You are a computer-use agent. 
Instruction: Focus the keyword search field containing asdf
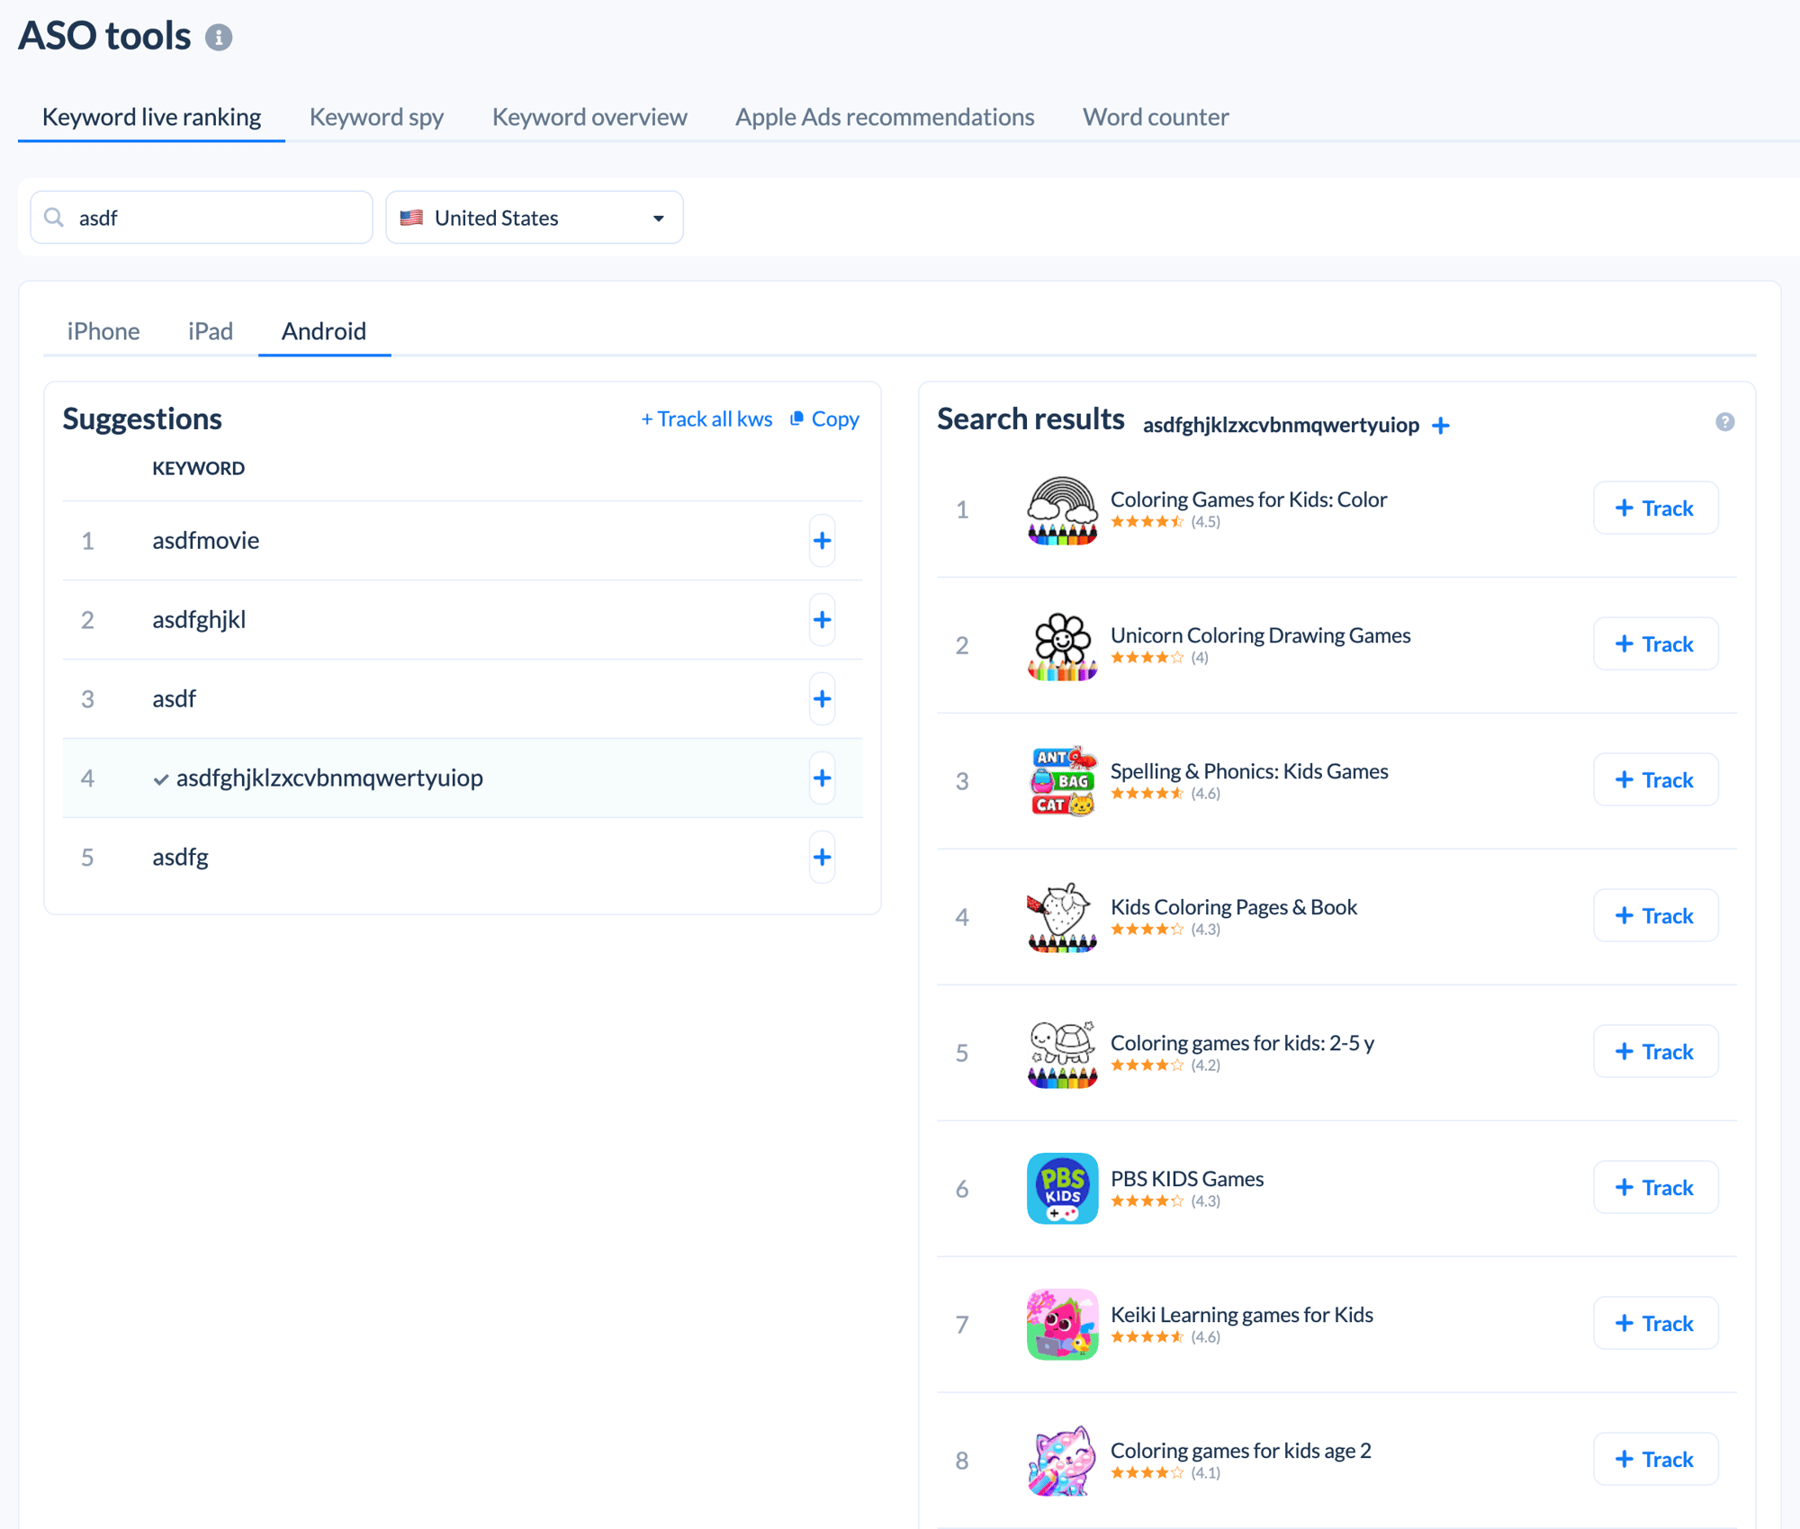tap(202, 218)
